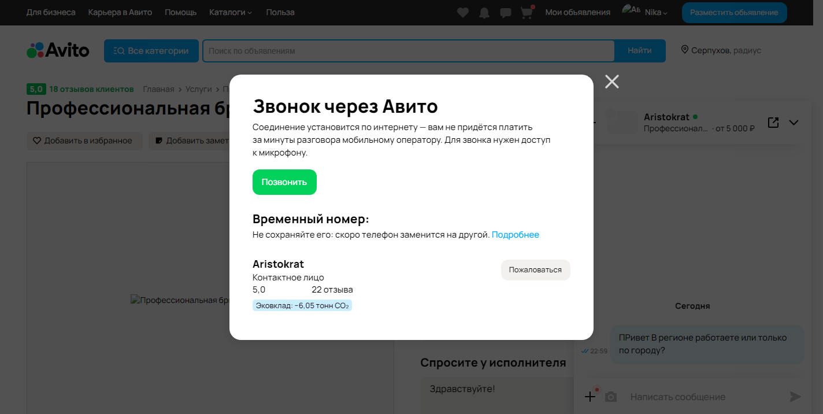The height and width of the screenshot is (414, 823).
Task: Click Эковклад badge in dialog
Action: point(302,305)
